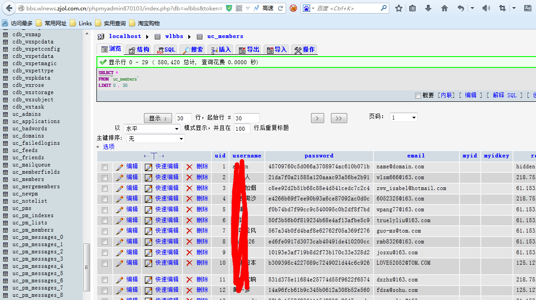Open the 页码 page number dropdown
The image size is (536, 300).
pos(404,118)
